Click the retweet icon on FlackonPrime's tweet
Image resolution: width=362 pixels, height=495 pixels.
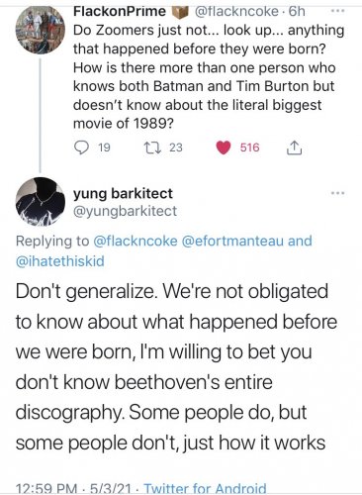click(x=153, y=148)
